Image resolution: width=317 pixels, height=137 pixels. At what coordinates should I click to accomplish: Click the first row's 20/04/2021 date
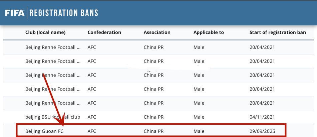point(262,47)
